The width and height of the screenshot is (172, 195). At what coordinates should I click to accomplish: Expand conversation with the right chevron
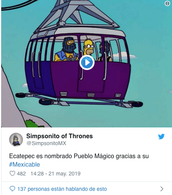click(162, 189)
